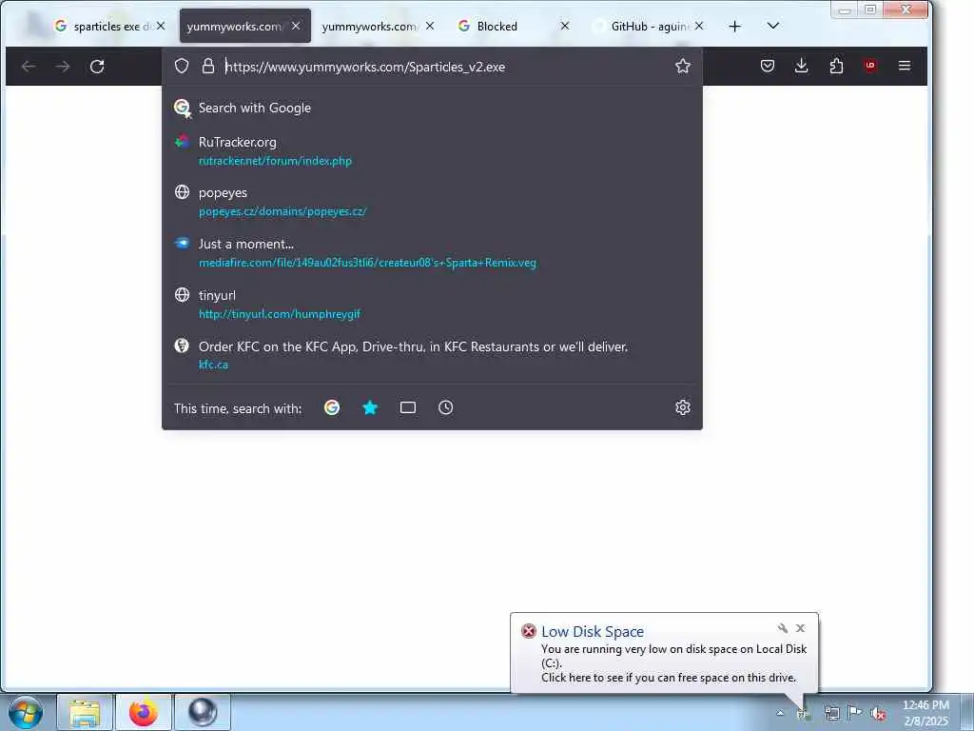The height and width of the screenshot is (731, 974).
Task: Open Windows Explorer from taskbar
Action: 85,712
